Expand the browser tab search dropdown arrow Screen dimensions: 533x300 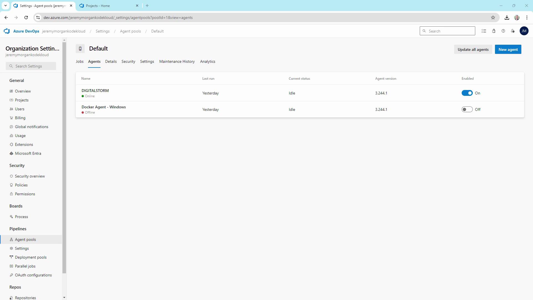coord(5,6)
